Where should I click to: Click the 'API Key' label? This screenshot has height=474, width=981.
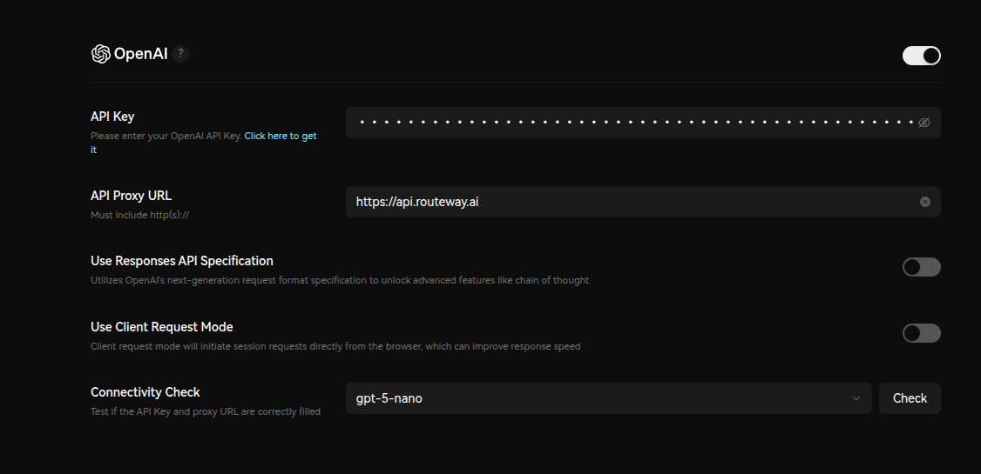click(x=112, y=117)
